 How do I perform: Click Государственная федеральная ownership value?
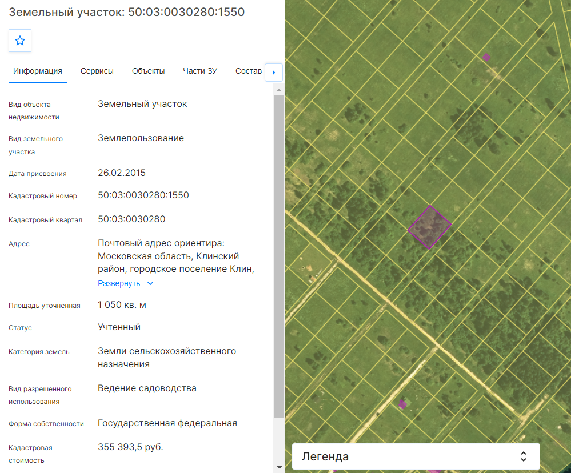(x=167, y=423)
